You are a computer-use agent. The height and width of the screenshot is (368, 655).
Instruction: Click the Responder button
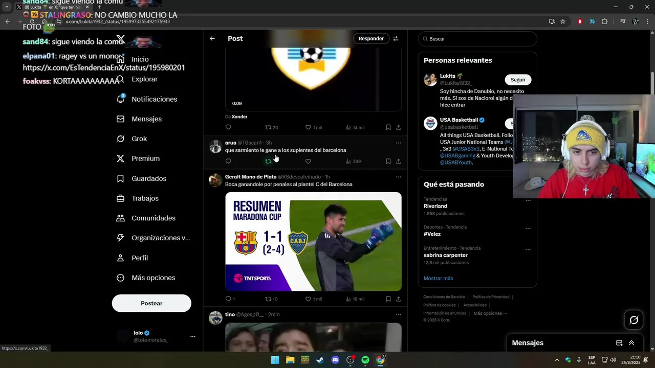click(x=371, y=38)
